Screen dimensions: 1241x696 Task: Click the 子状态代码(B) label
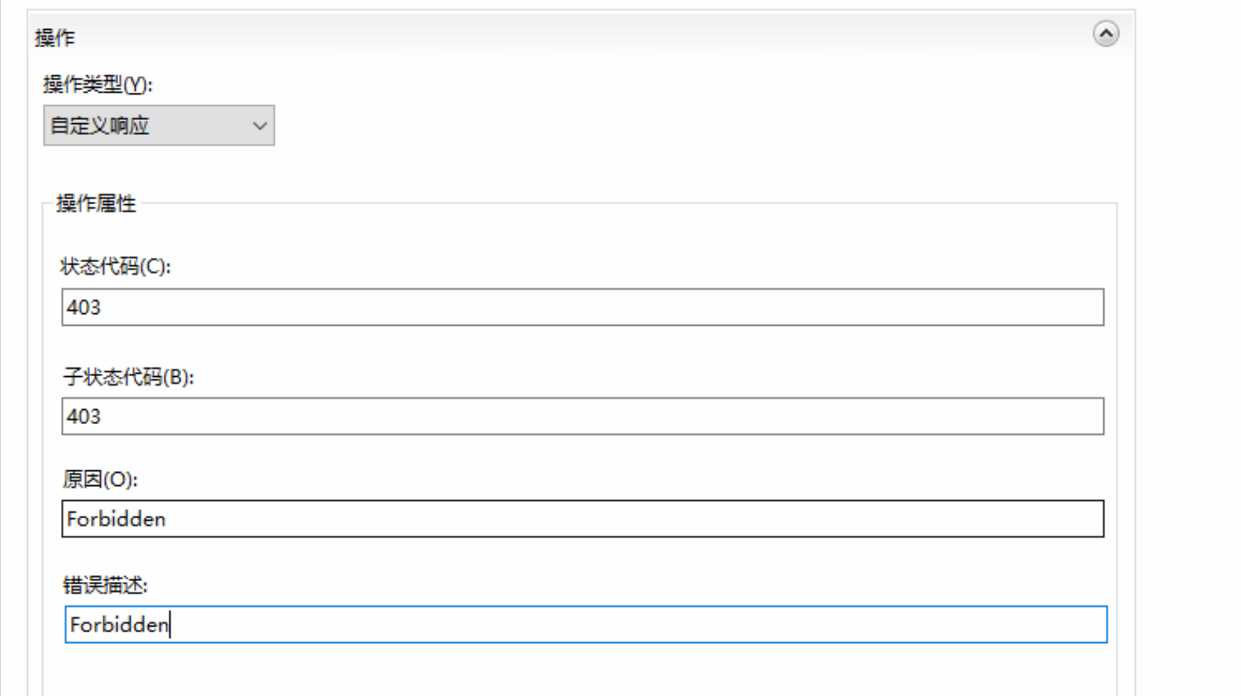pyautogui.click(x=128, y=376)
